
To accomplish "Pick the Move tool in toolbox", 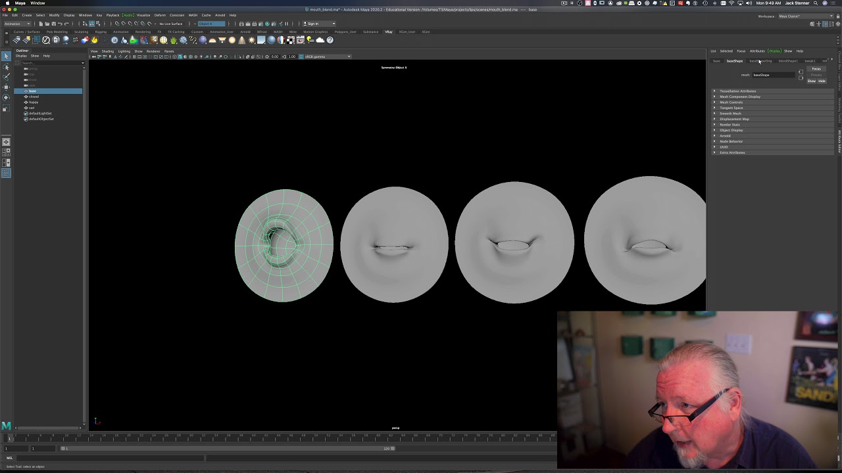I will point(6,87).
